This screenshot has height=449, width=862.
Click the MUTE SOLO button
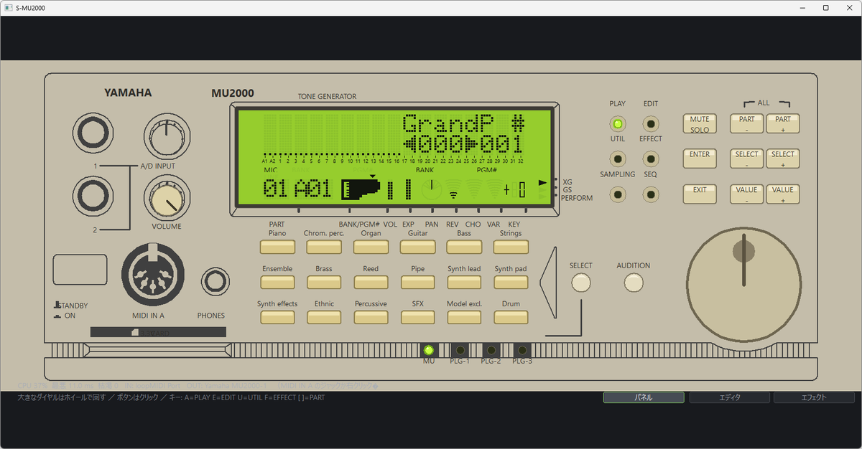pyautogui.click(x=700, y=124)
